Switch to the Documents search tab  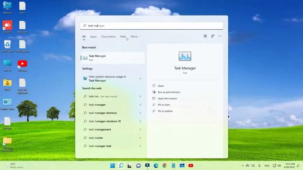click(108, 36)
